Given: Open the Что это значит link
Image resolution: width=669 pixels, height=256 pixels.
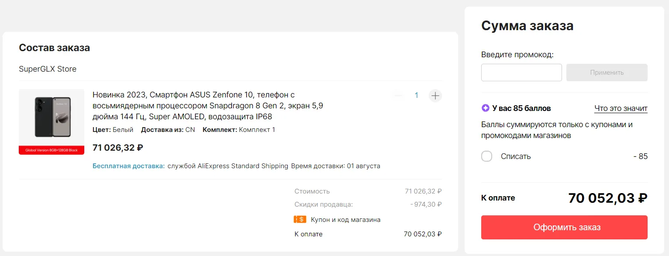Looking at the screenshot, I should click(x=621, y=108).
